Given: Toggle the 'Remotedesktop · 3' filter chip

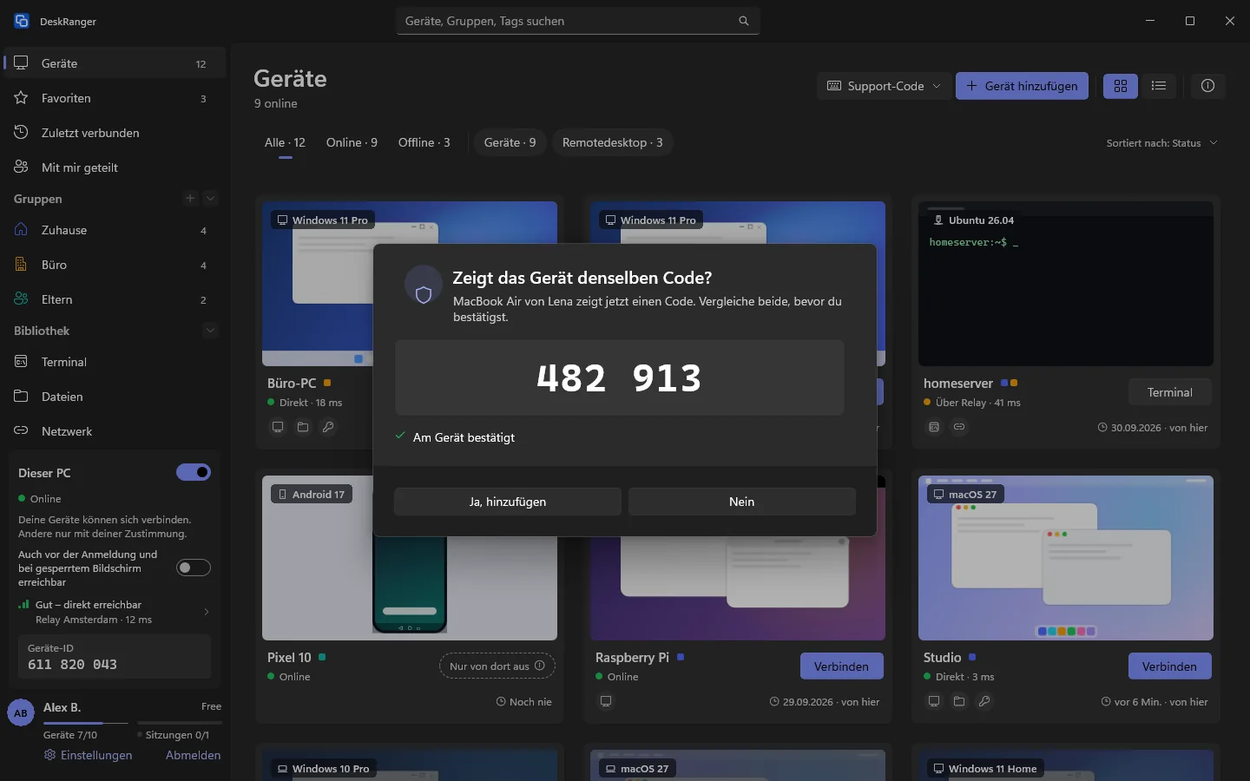Looking at the screenshot, I should [x=613, y=142].
